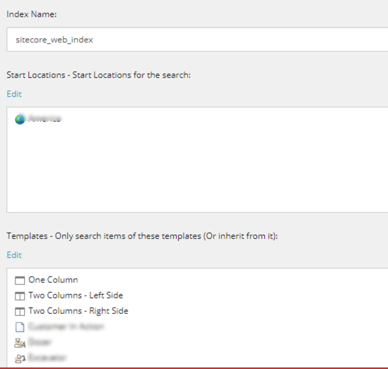Select the One Column template label

[53, 280]
